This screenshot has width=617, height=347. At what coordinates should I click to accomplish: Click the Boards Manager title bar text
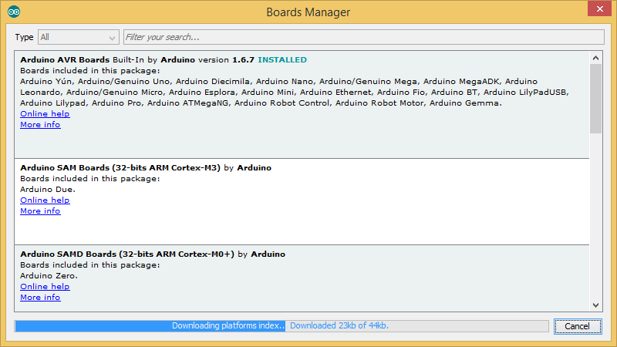click(308, 12)
